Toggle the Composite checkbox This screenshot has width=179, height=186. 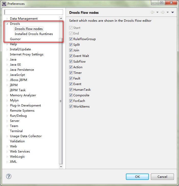point(71,95)
